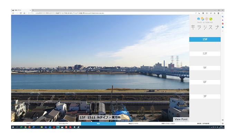Open the トップ tab in bottom navigation
This screenshot has width=235, height=138.
[x=28, y=124]
